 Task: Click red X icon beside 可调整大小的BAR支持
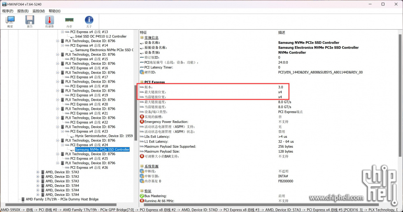coord(142,156)
